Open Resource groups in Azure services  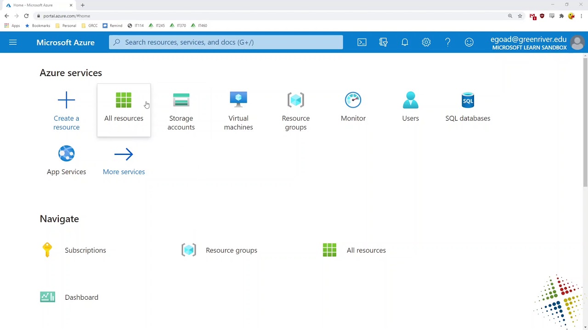click(296, 111)
